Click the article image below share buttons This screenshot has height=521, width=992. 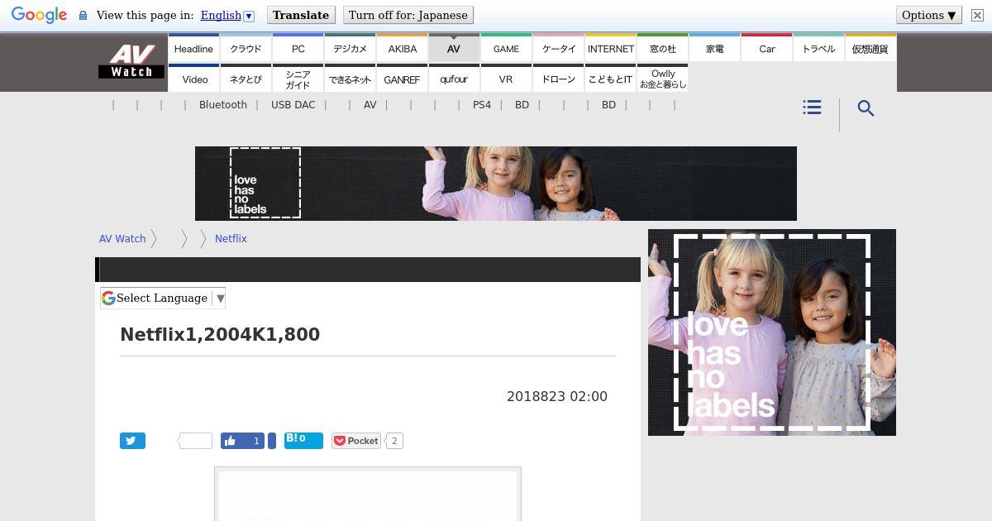coord(368,494)
